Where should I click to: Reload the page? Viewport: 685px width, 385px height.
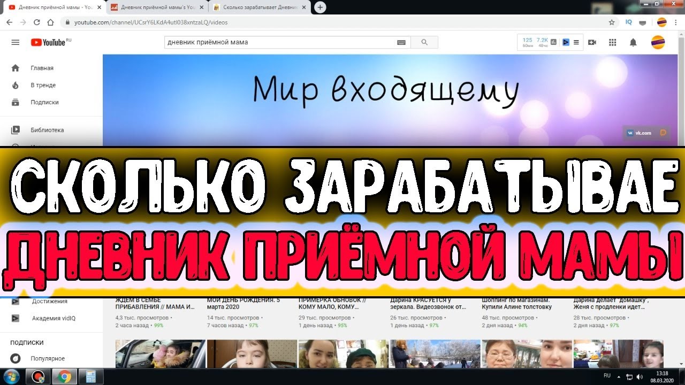tap(37, 22)
